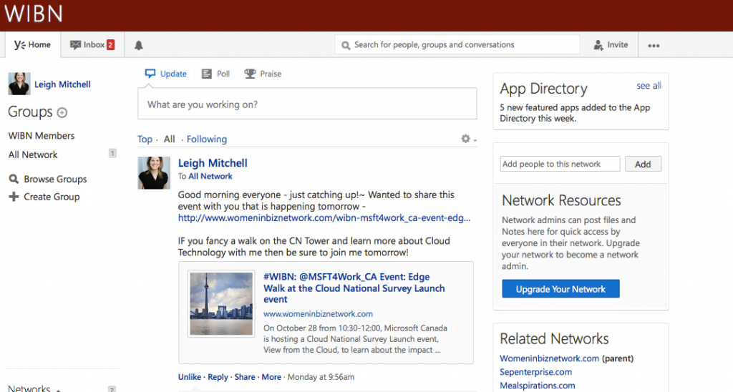Open the WIBN Members group
Image resolution: width=733 pixels, height=392 pixels.
coord(42,136)
